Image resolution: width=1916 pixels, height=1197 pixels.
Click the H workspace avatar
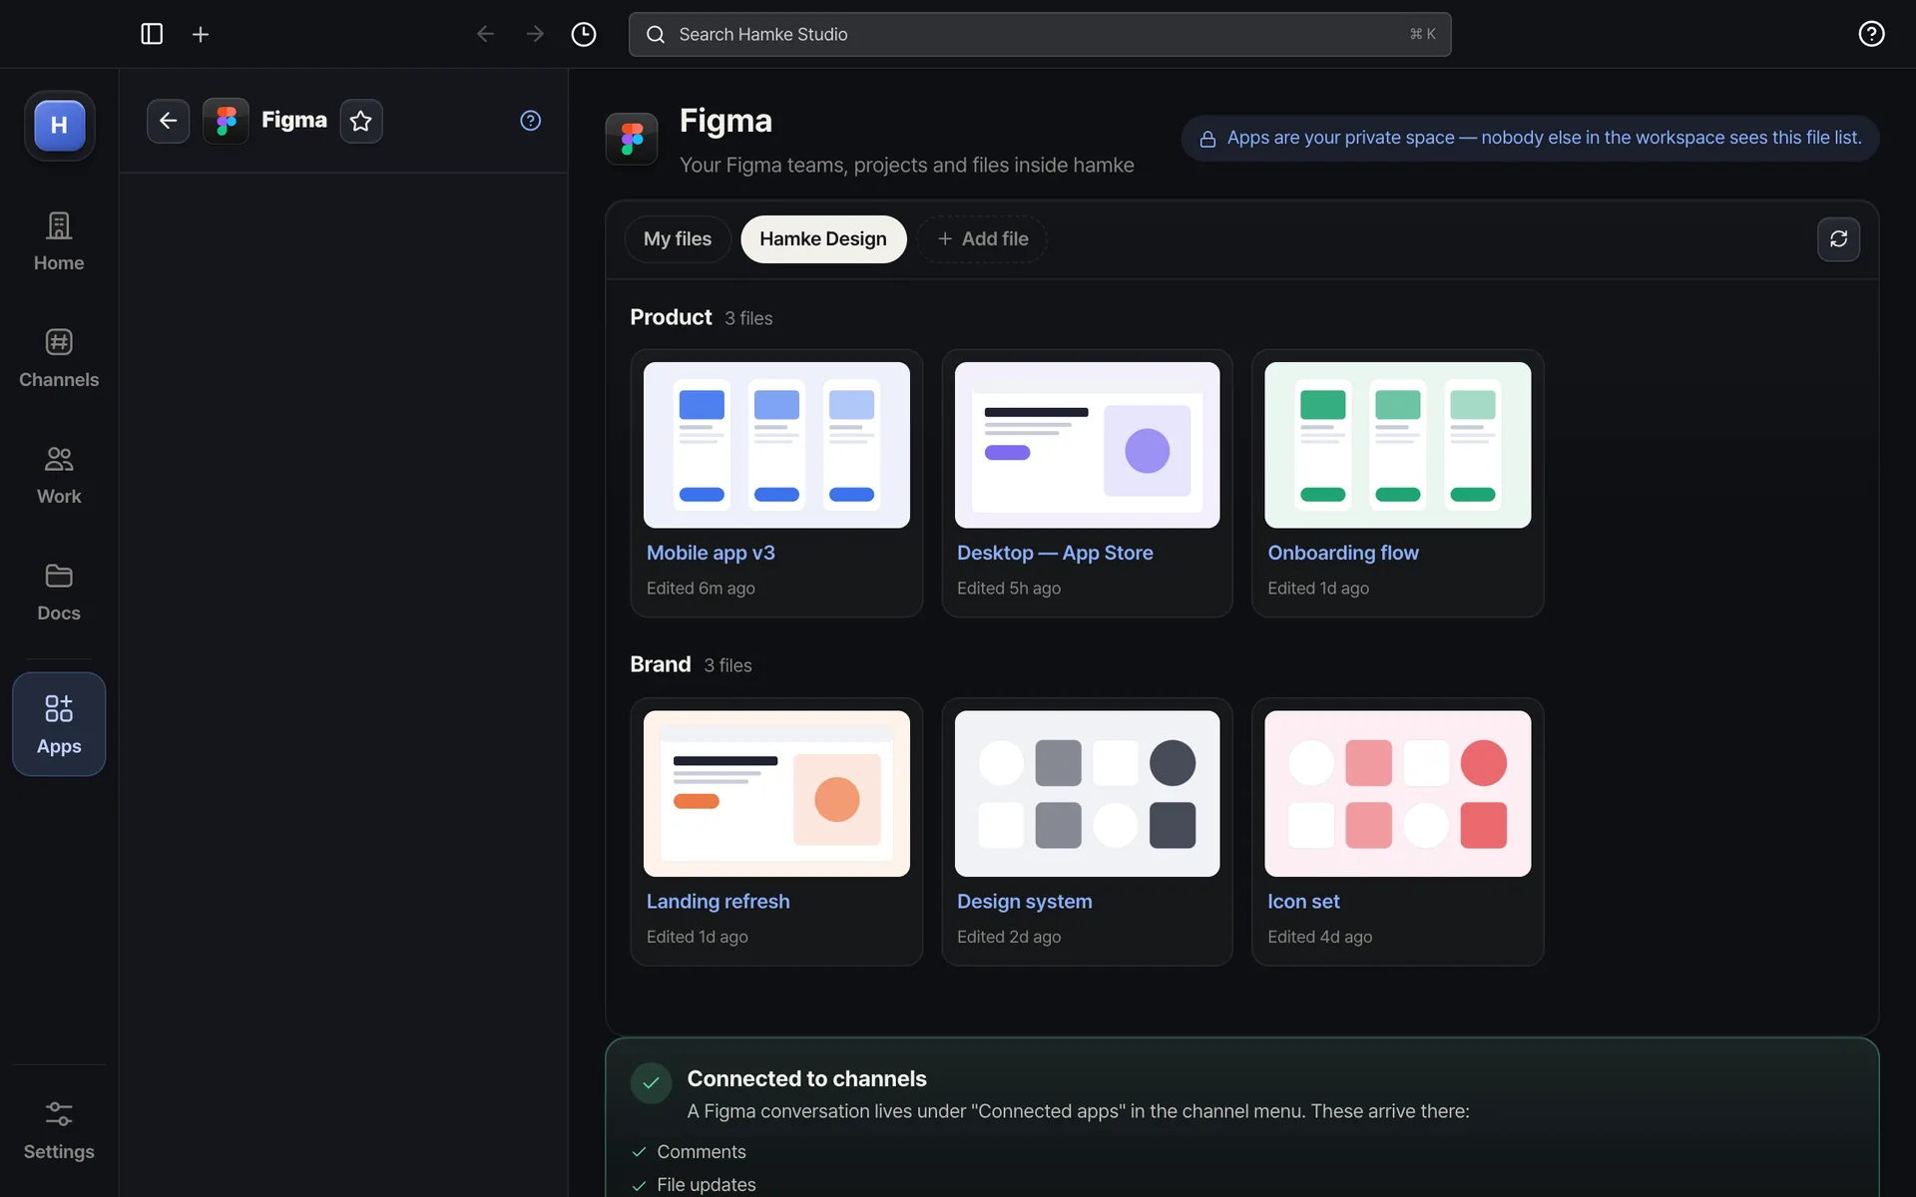pos(59,126)
